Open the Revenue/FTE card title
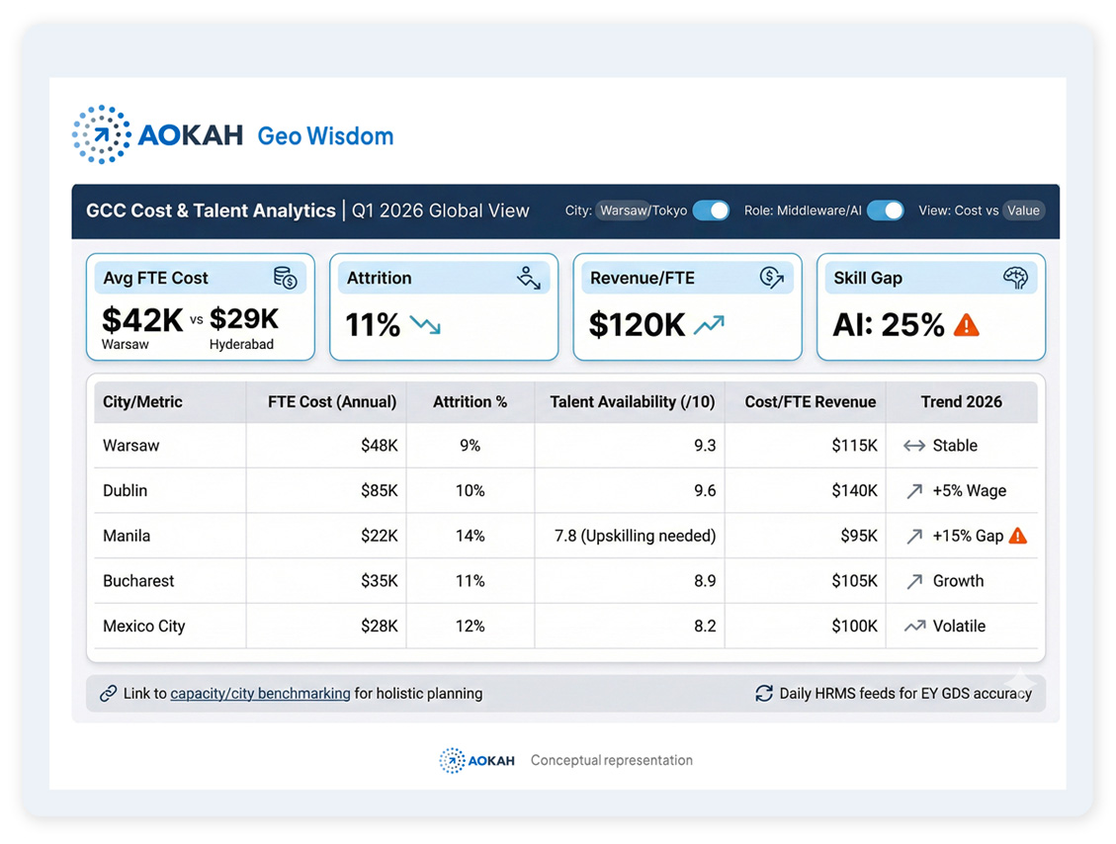 [643, 279]
